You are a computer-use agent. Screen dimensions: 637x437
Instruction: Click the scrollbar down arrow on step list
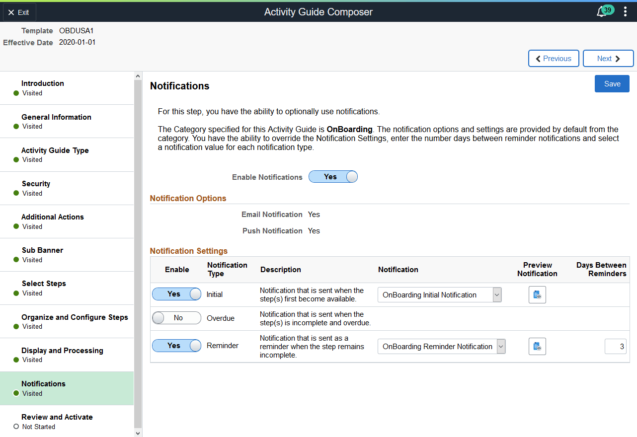point(138,433)
